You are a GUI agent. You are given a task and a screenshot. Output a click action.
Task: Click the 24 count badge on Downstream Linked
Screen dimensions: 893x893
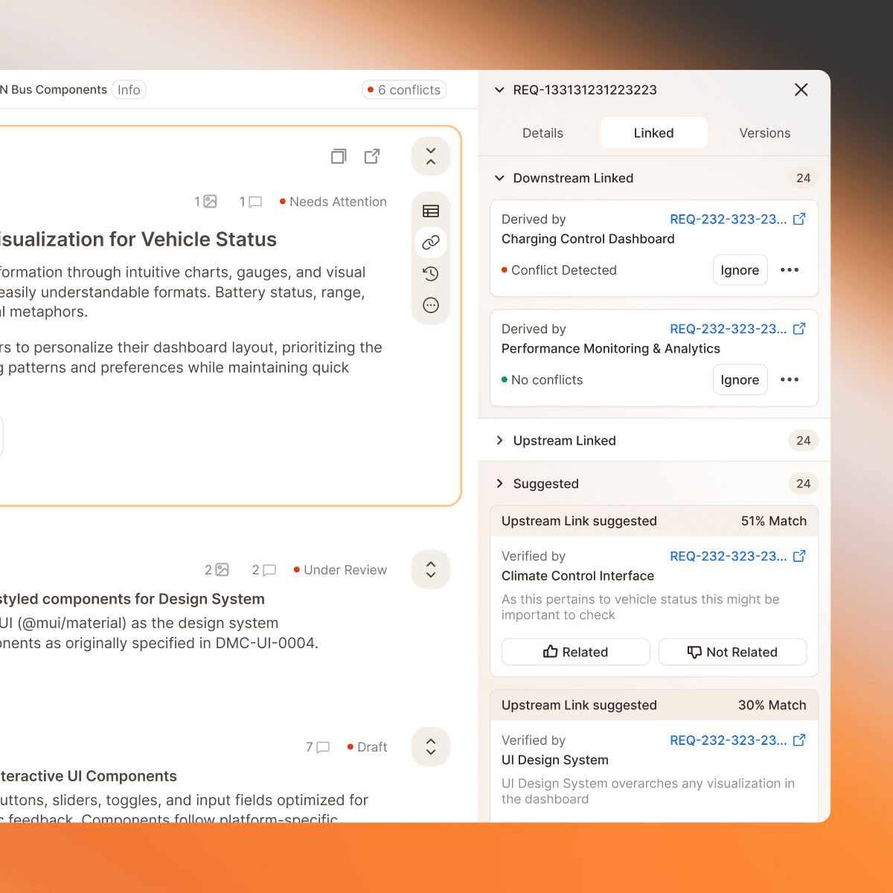804,178
